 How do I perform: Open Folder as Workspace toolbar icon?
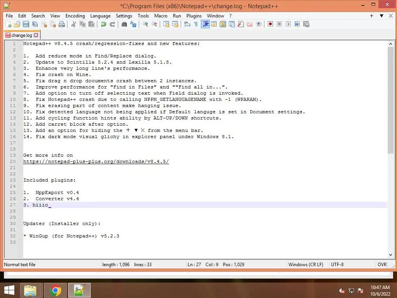point(250,24)
